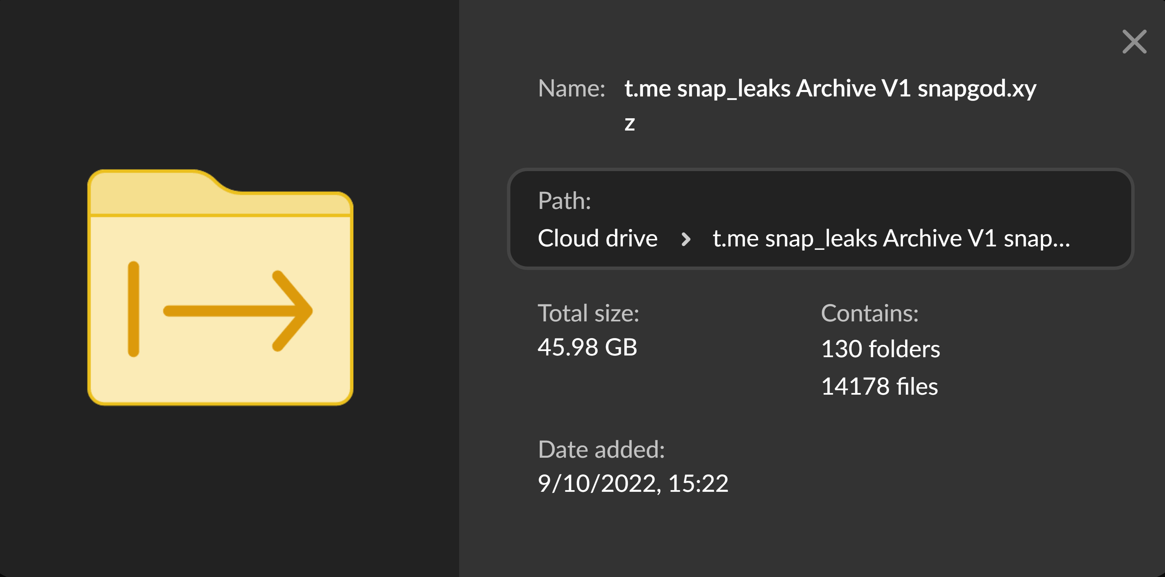Open the truncated t.me snap_leaks path folder
Viewport: 1165px width, 577px height.
coord(891,238)
